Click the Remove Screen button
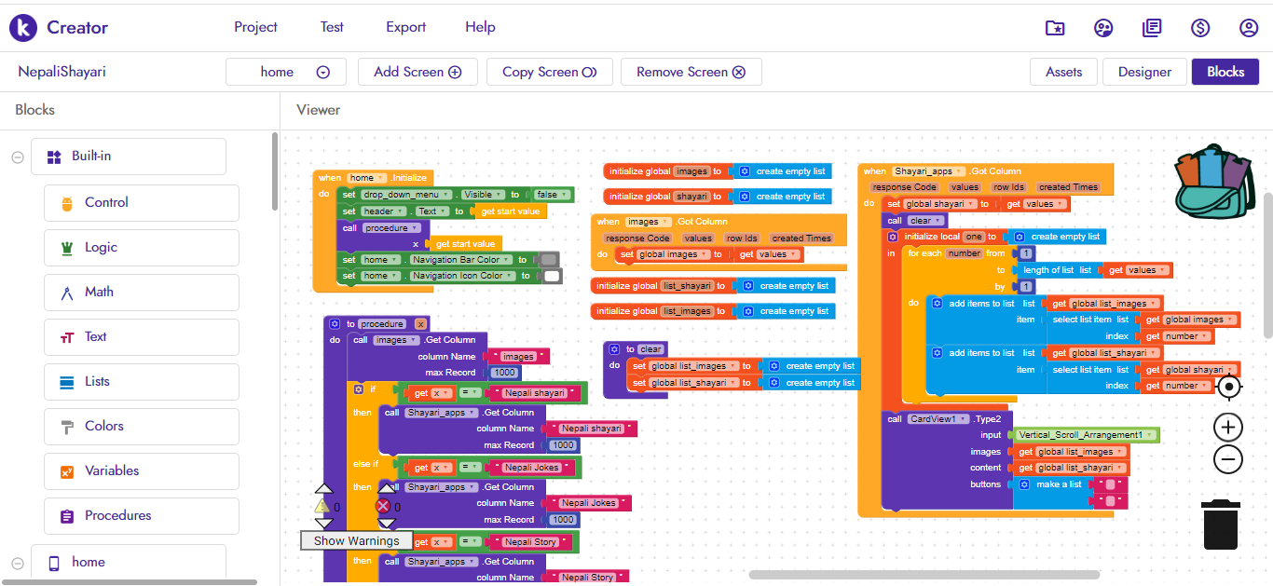The image size is (1273, 586). click(691, 72)
